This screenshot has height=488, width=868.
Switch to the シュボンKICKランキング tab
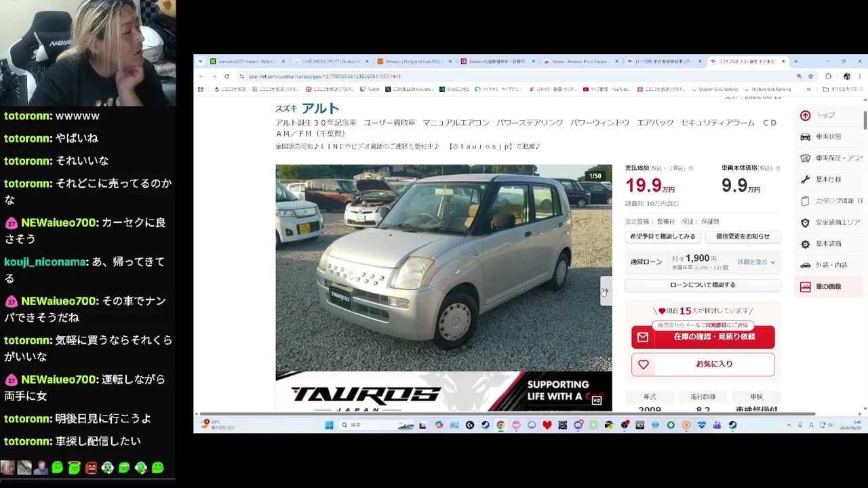[331, 61]
